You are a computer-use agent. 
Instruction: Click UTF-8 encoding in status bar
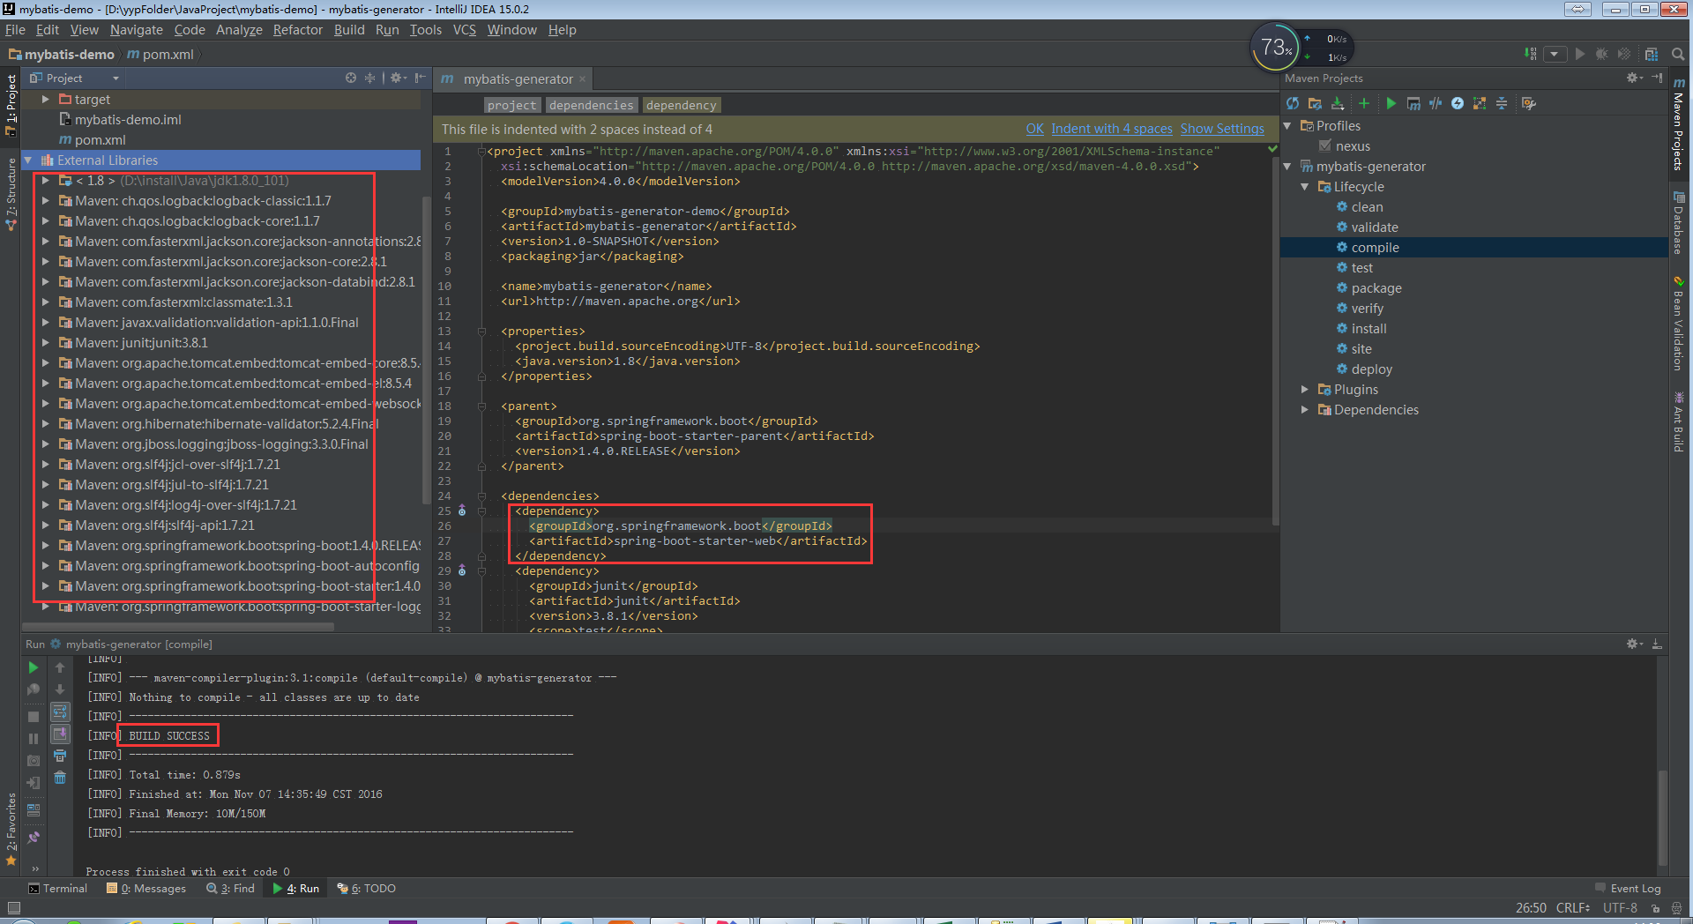point(1620,908)
